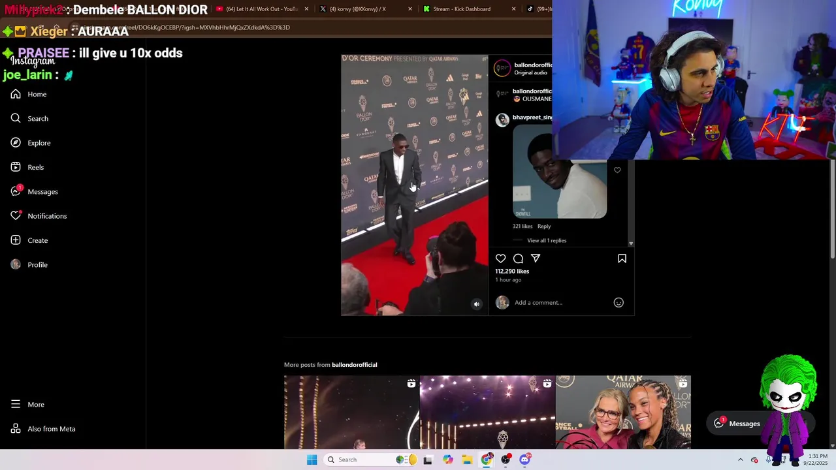
Task: Switch to the TikTok (99+) tab
Action: (538, 9)
